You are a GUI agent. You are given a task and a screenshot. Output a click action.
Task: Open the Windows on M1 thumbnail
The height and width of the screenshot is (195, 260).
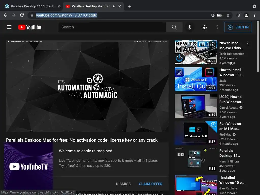click(196, 133)
